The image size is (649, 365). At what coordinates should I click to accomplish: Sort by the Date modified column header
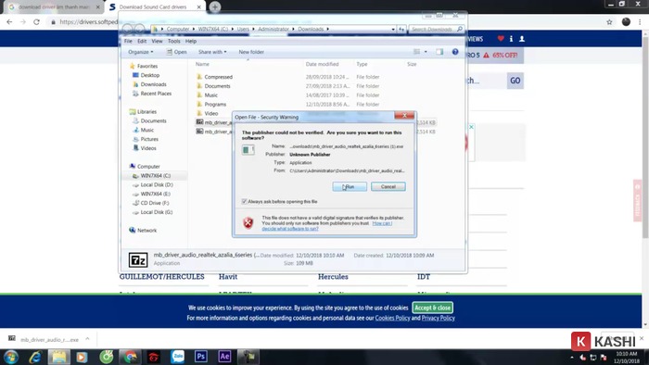click(x=322, y=64)
